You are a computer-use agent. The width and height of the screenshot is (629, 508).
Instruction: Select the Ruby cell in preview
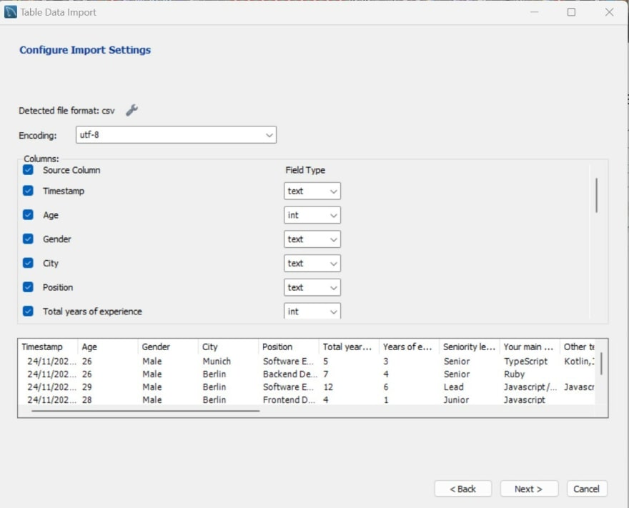(x=514, y=374)
